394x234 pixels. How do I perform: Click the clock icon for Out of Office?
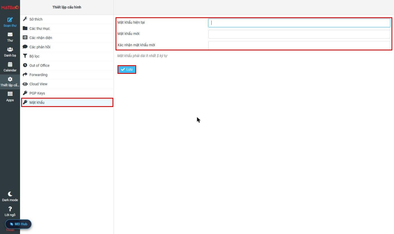pyautogui.click(x=25, y=65)
